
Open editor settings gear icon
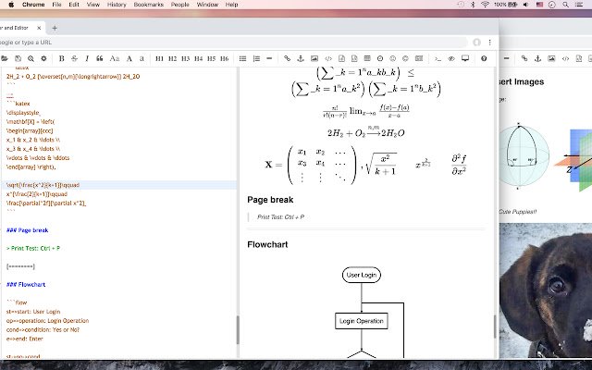[43, 58]
